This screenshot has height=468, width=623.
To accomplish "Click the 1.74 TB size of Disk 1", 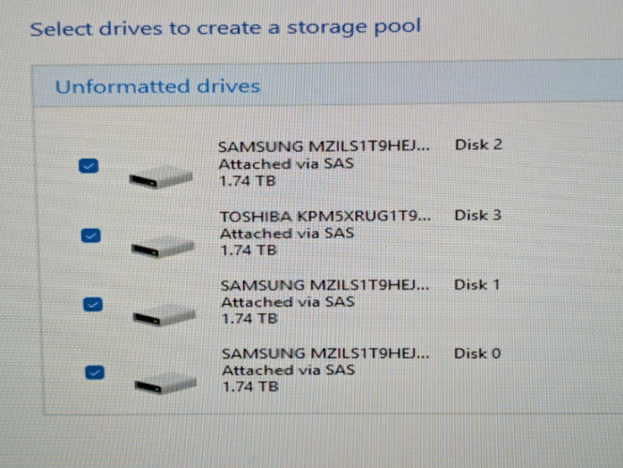I will pyautogui.click(x=249, y=318).
